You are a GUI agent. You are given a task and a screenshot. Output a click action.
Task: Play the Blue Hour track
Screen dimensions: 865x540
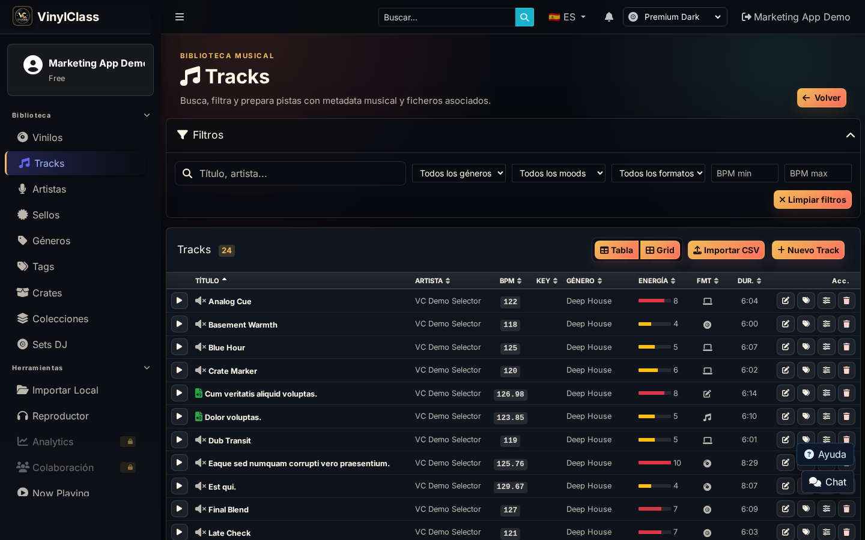point(179,347)
